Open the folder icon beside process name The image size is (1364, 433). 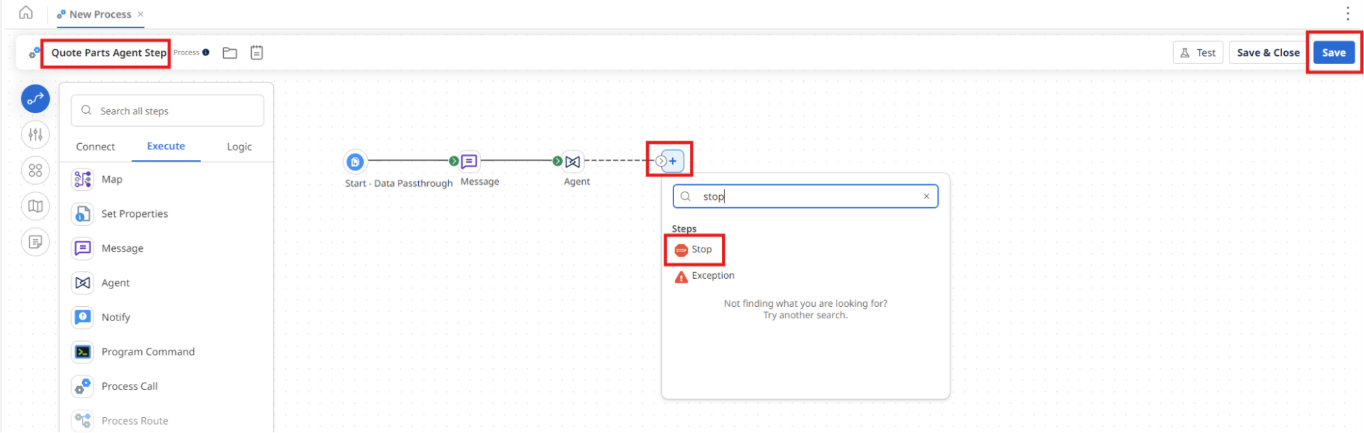click(230, 53)
